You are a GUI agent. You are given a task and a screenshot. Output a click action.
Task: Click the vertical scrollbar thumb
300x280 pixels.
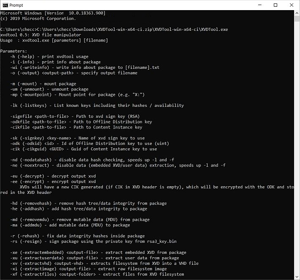point(297,19)
